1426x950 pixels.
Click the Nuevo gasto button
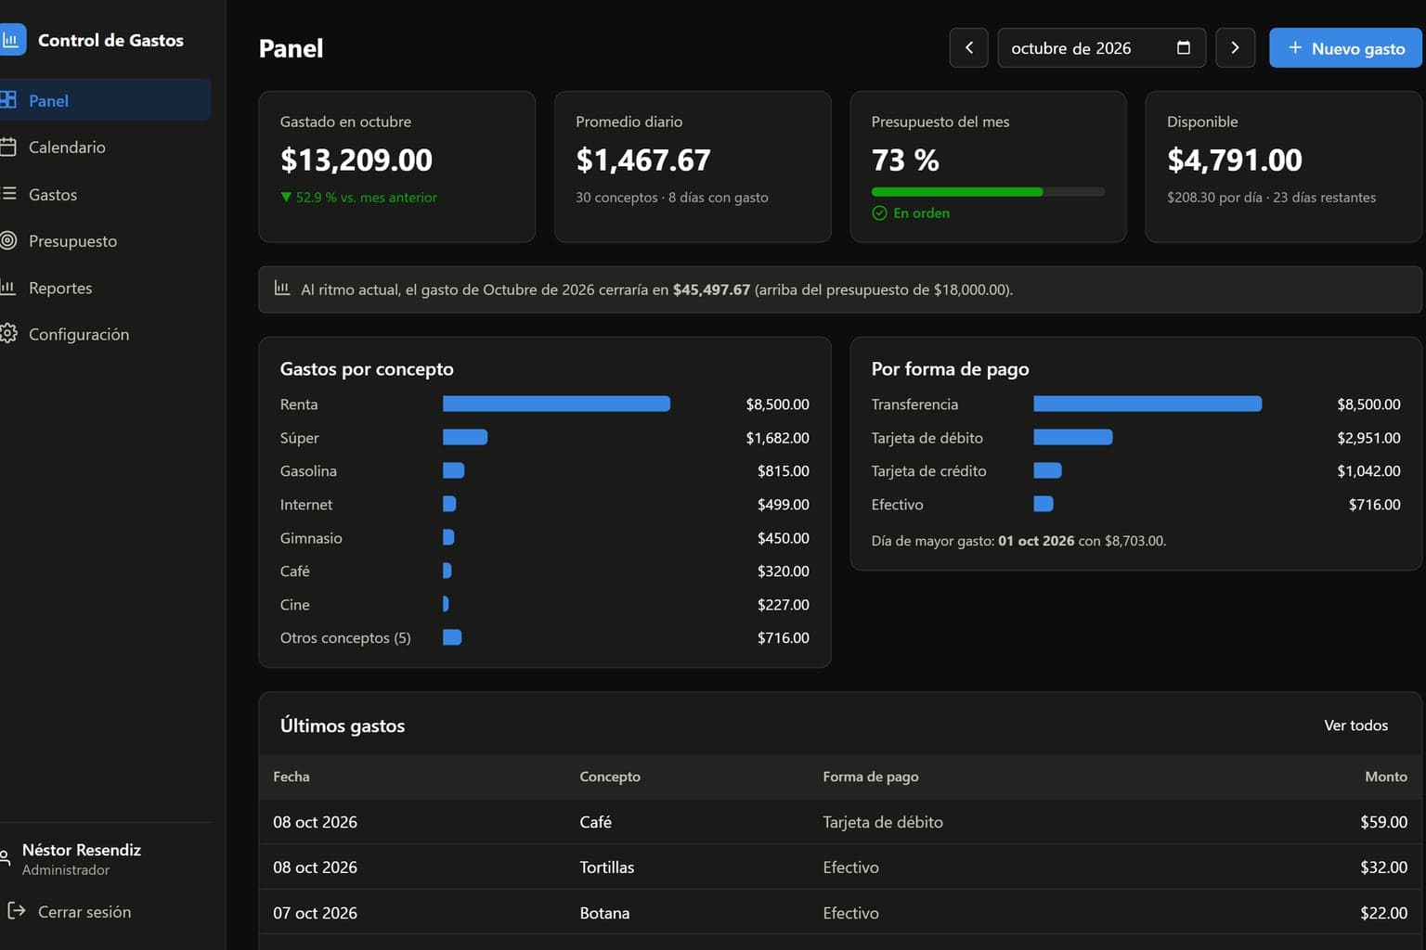tap(1345, 47)
